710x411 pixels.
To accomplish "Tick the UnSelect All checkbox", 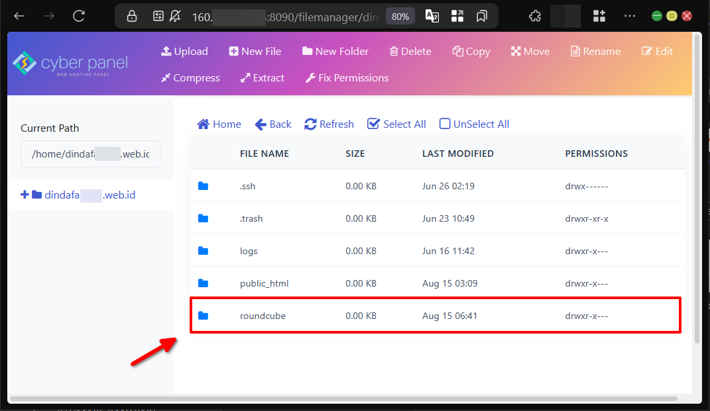I will click(x=445, y=124).
